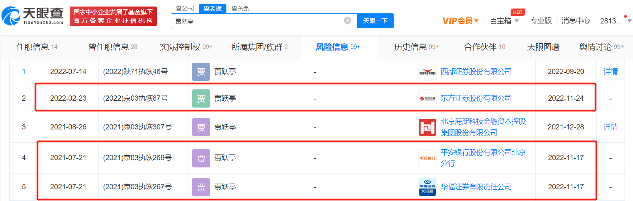The image size is (633, 201).
Task: Click the date 2021-12-28
Action: pos(566,127)
